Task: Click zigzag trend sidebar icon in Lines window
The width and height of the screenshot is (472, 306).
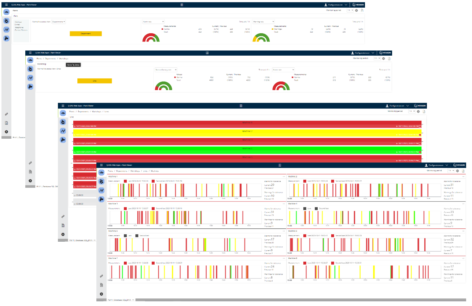Action: tap(63, 131)
